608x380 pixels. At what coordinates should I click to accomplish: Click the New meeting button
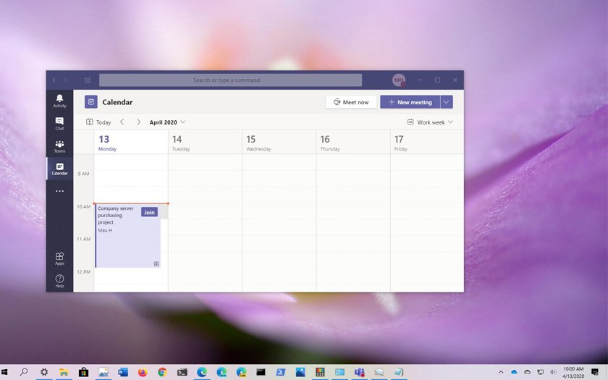click(410, 102)
